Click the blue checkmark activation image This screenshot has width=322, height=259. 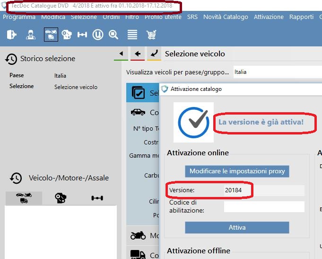tap(193, 123)
